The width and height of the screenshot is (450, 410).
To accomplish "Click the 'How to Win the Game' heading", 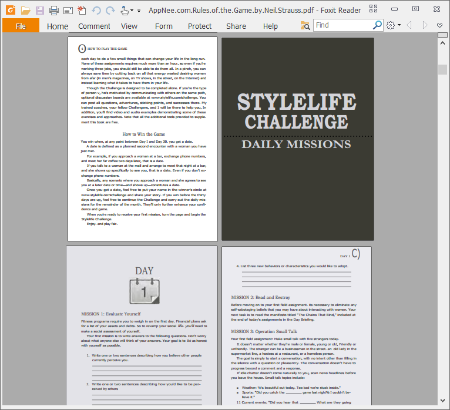I will point(144,134).
